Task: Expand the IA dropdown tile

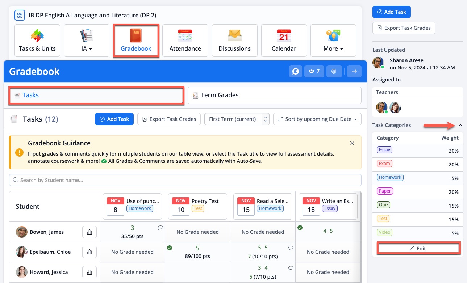Action: (87, 41)
